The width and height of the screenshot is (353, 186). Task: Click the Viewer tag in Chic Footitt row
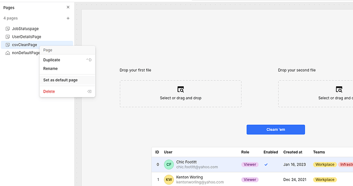(250, 165)
